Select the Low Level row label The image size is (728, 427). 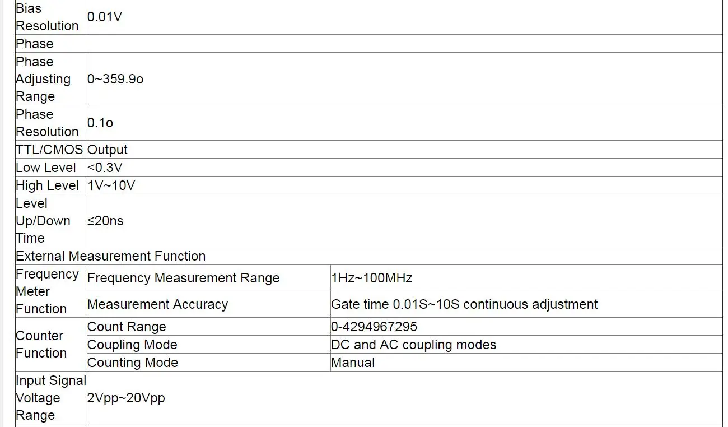pos(46,168)
